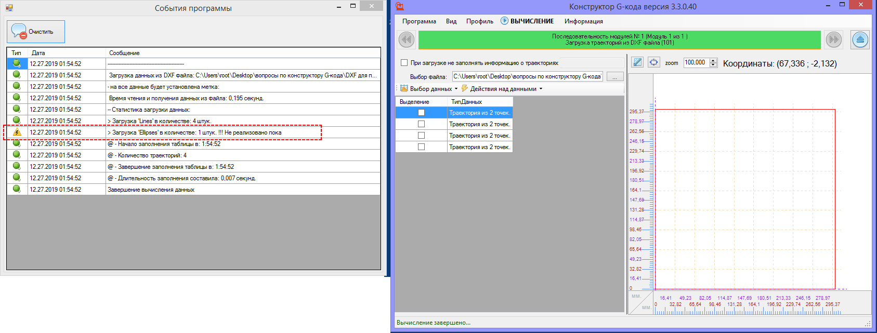Click green icon of 'Статистика загрузки данных' row

[x=17, y=109]
